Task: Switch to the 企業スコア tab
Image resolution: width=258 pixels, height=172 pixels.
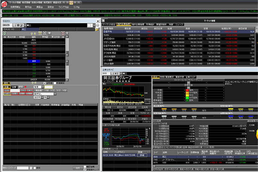Action: (x=190, y=77)
